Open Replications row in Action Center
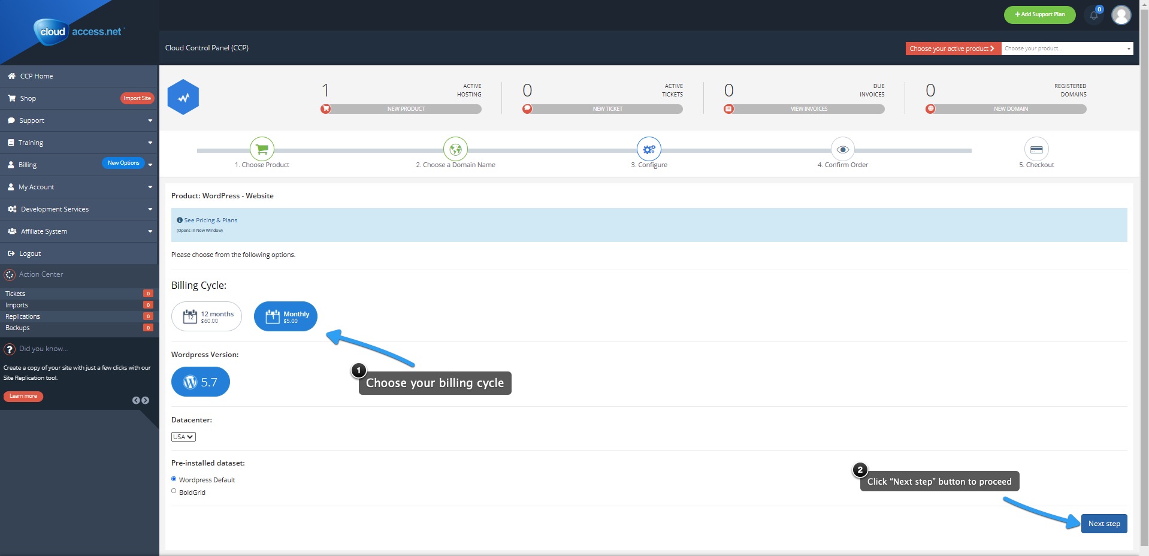The height and width of the screenshot is (556, 1149). click(78, 316)
